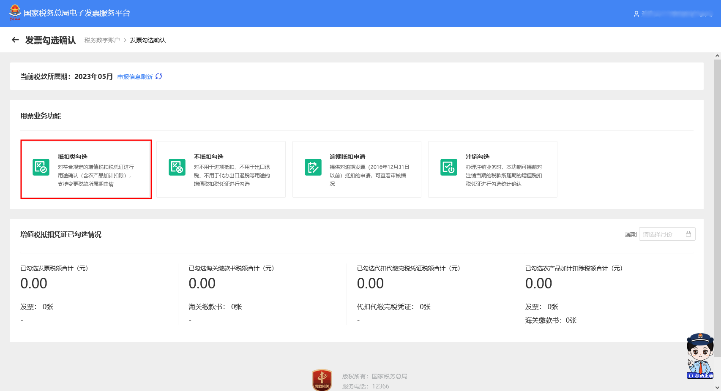This screenshot has width=721, height=391.
Task: Click the scrollbar down arrow
Action: [x=717, y=387]
